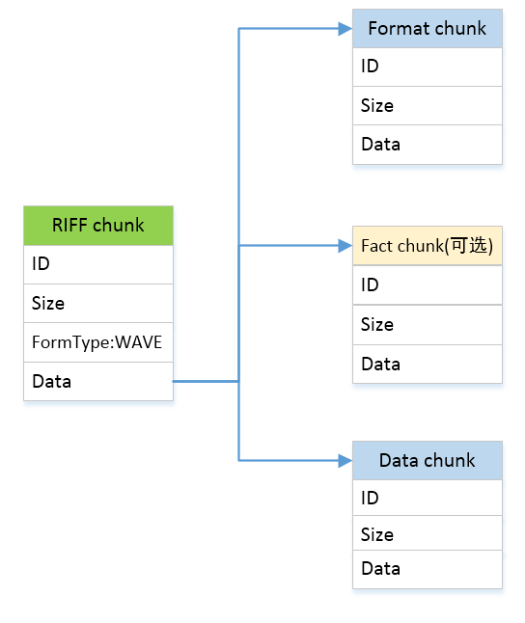Screen dimensions: 525x623
Task: Select the Size row in RIFF chunk
Action: tap(98, 303)
